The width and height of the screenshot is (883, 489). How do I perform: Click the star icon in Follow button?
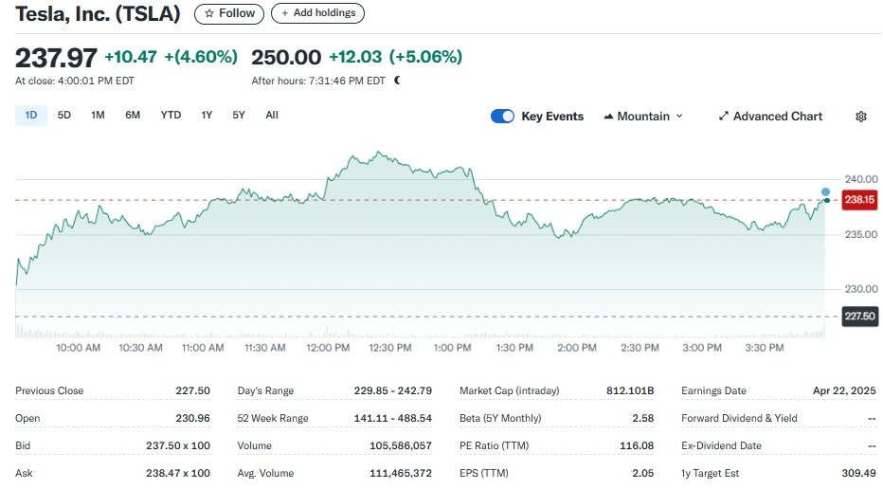(209, 13)
